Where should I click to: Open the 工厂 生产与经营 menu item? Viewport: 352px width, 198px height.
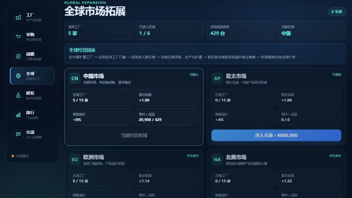pos(32,17)
